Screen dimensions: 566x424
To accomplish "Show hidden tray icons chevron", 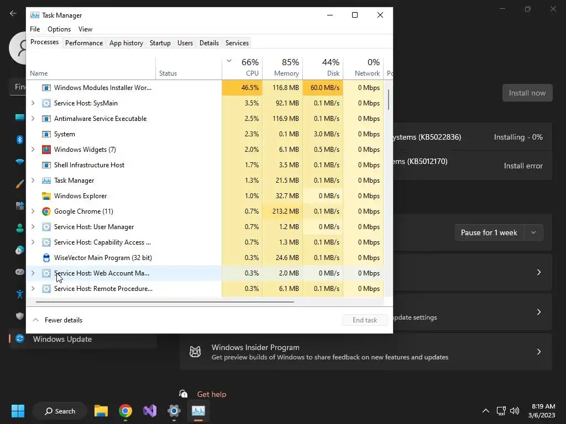I will pos(486,411).
